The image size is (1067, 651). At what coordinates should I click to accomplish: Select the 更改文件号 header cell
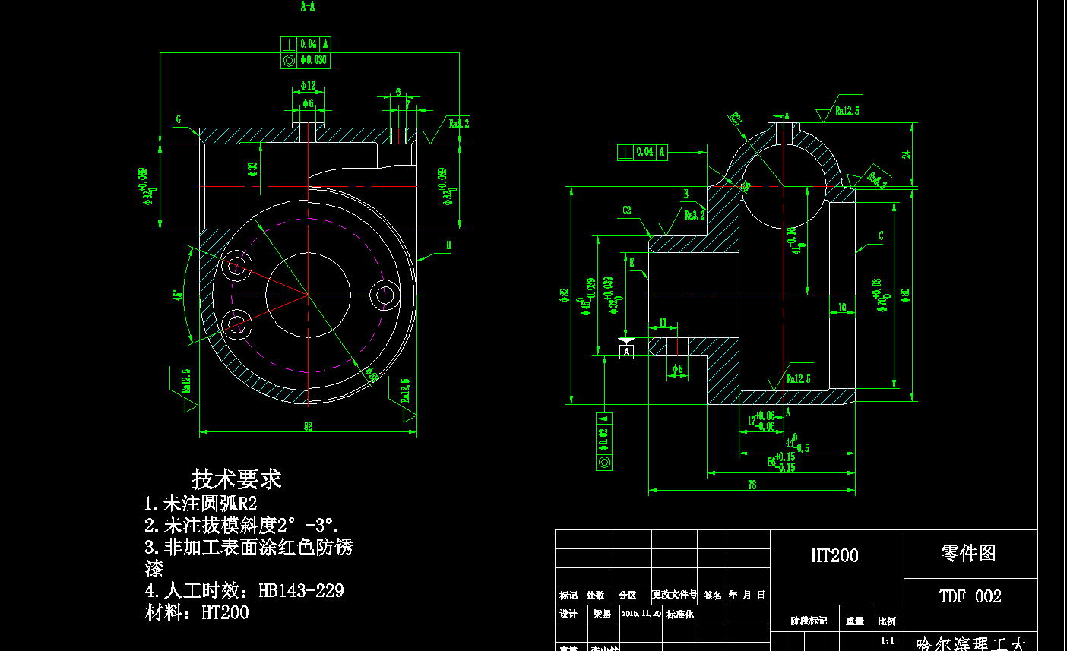(x=675, y=595)
